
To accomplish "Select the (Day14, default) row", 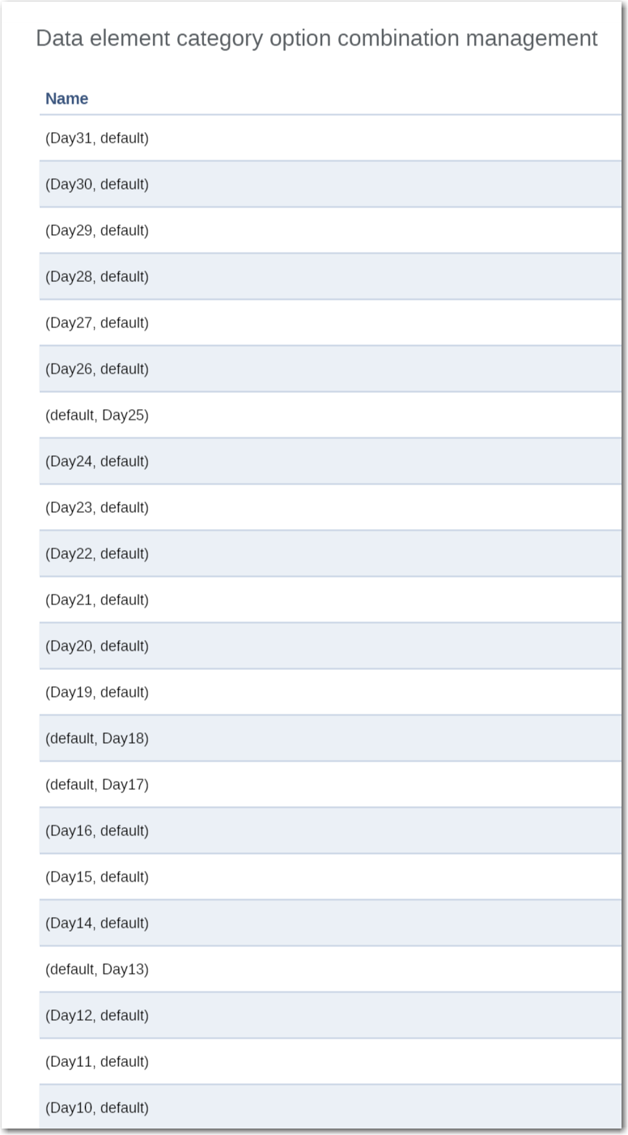I will pos(97,924).
